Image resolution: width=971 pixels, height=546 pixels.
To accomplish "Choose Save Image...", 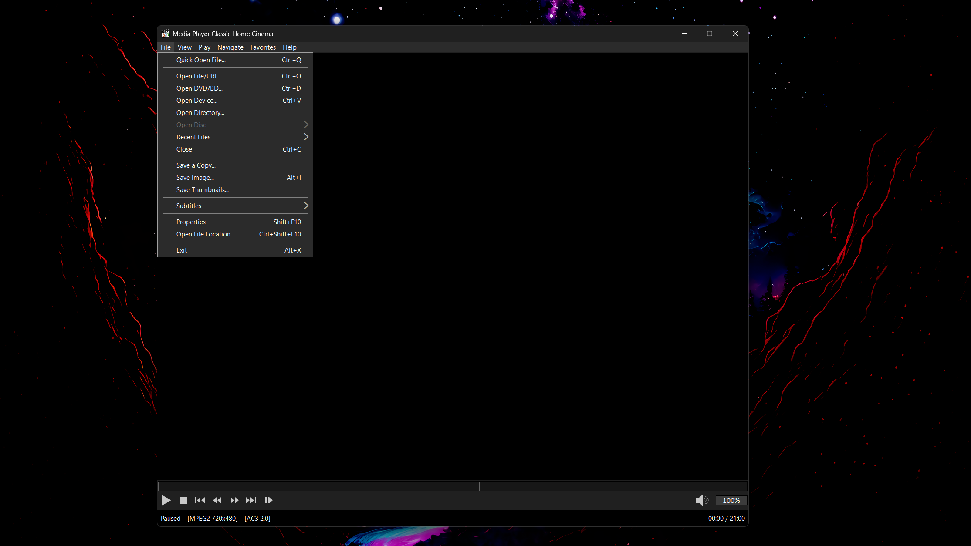I will 235,177.
